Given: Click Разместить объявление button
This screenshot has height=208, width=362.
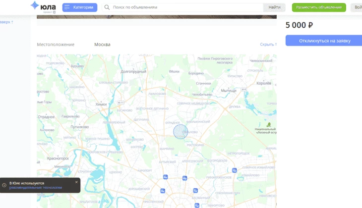Looking at the screenshot, I should tap(319, 7).
